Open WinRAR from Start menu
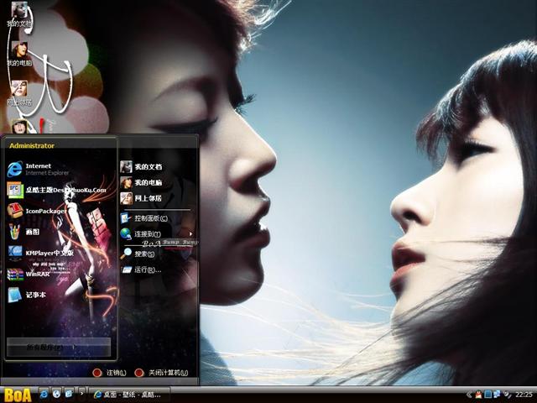The width and height of the screenshot is (537, 403). click(29, 275)
